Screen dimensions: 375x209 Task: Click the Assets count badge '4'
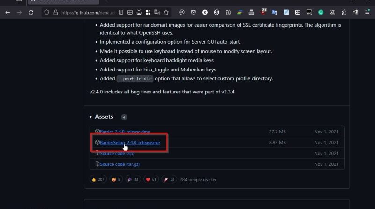point(124,117)
